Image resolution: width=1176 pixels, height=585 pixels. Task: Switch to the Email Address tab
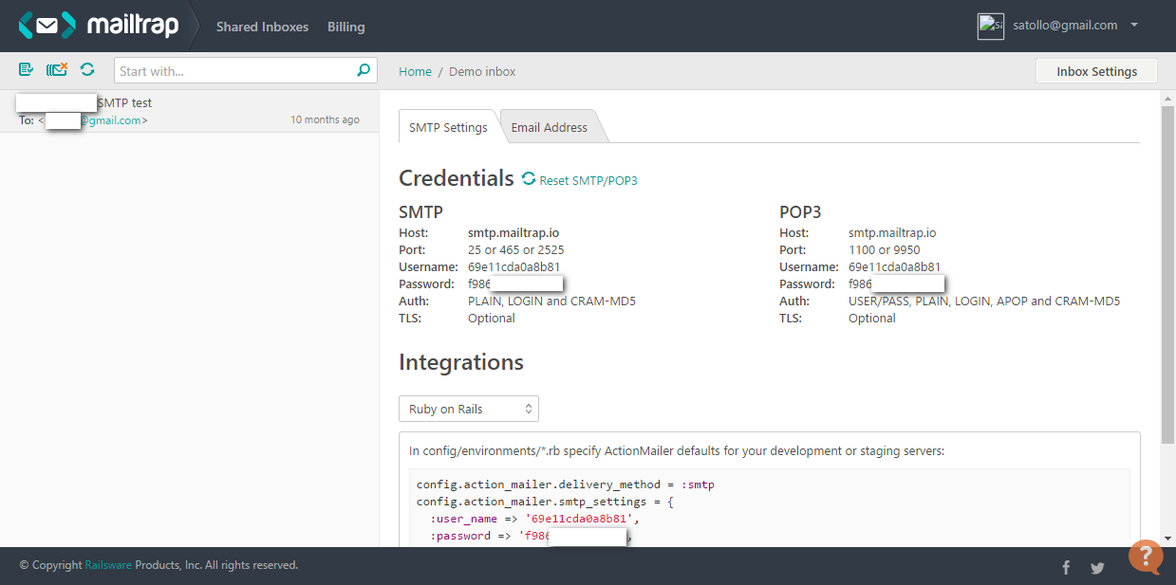(x=550, y=127)
